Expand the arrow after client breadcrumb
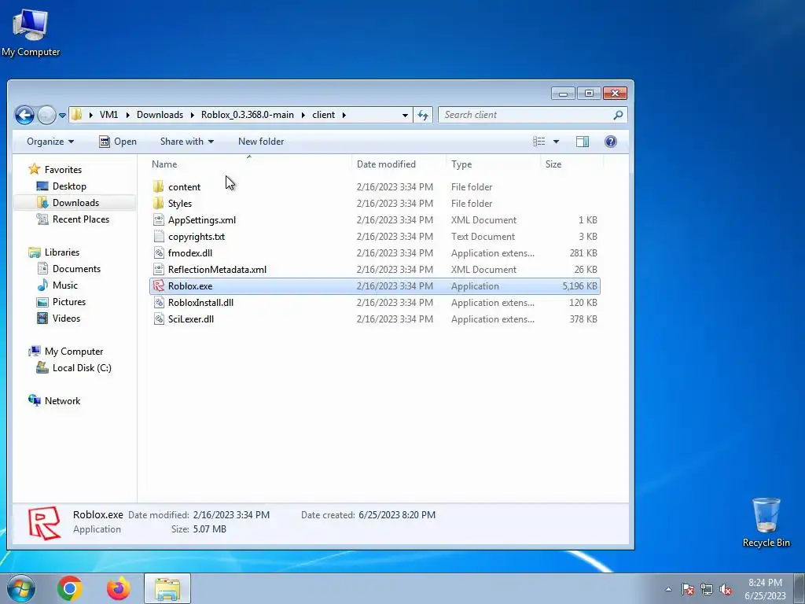805x604 pixels. point(344,115)
